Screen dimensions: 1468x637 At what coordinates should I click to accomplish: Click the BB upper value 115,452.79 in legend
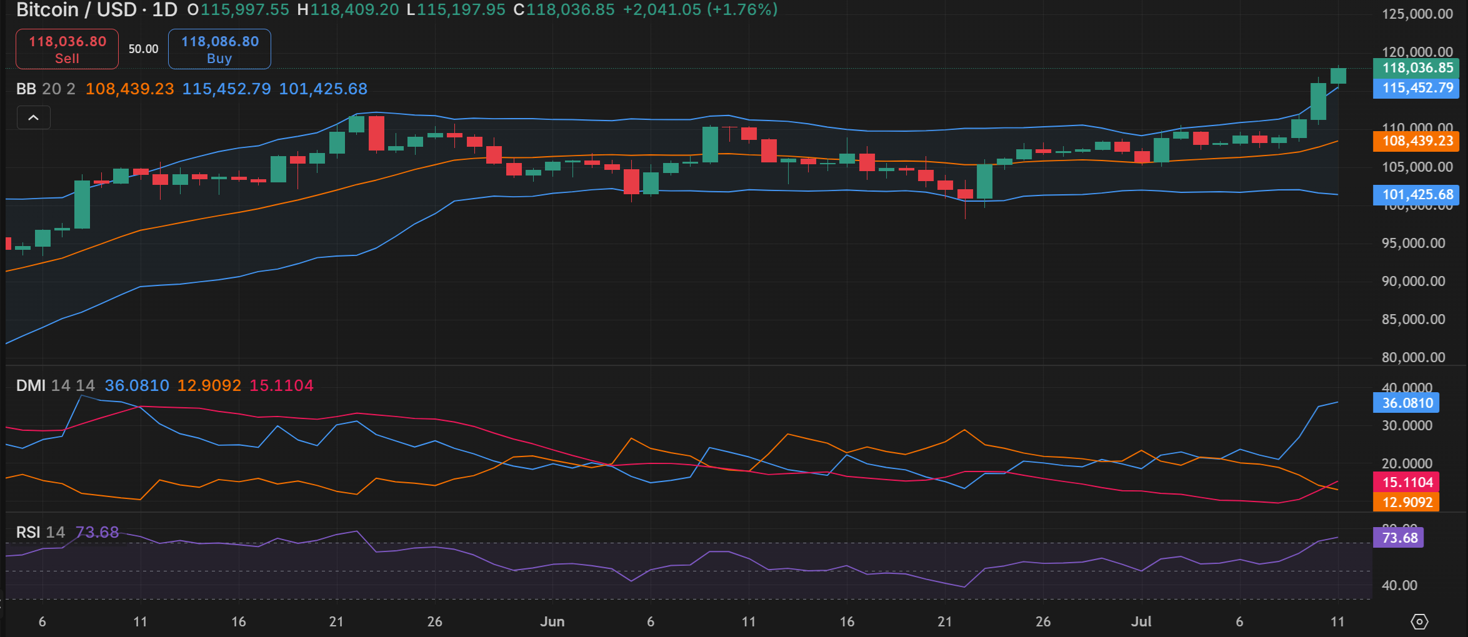coord(227,89)
